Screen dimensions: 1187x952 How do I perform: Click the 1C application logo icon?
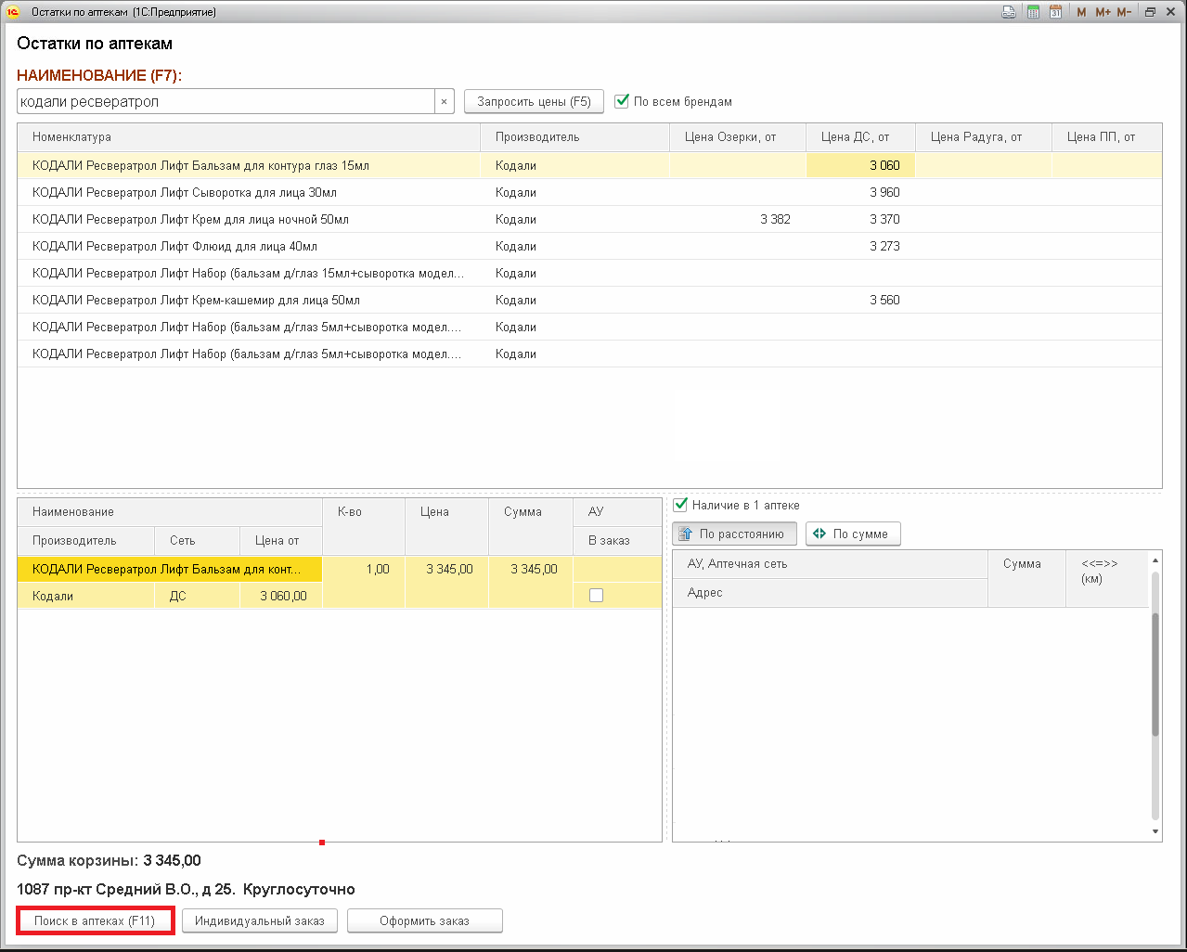tap(13, 12)
